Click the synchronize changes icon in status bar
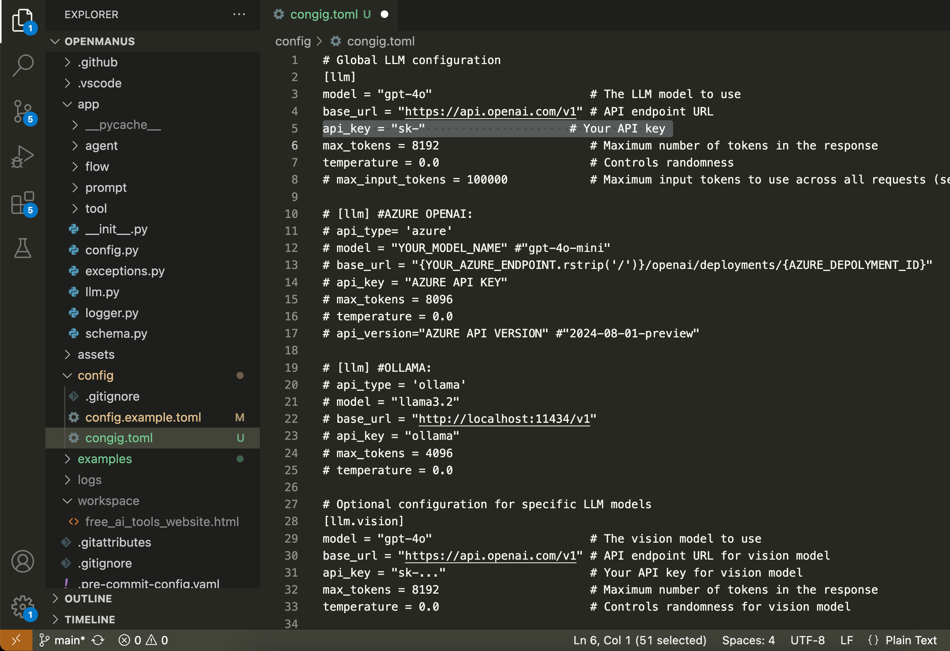 98,640
